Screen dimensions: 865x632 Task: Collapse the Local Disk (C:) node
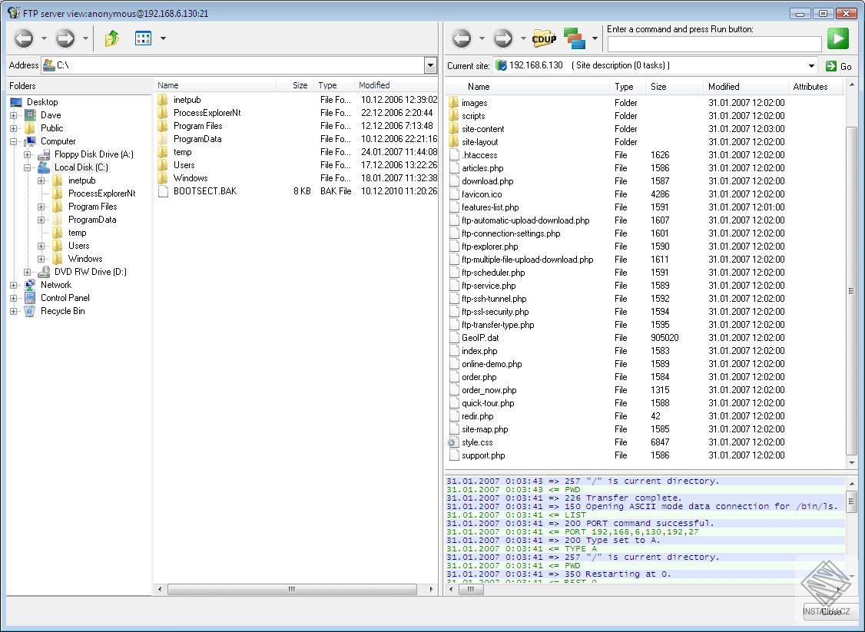click(28, 167)
